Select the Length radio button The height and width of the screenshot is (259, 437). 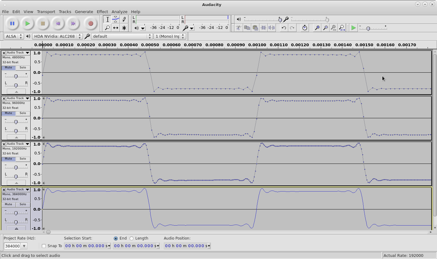click(131, 238)
